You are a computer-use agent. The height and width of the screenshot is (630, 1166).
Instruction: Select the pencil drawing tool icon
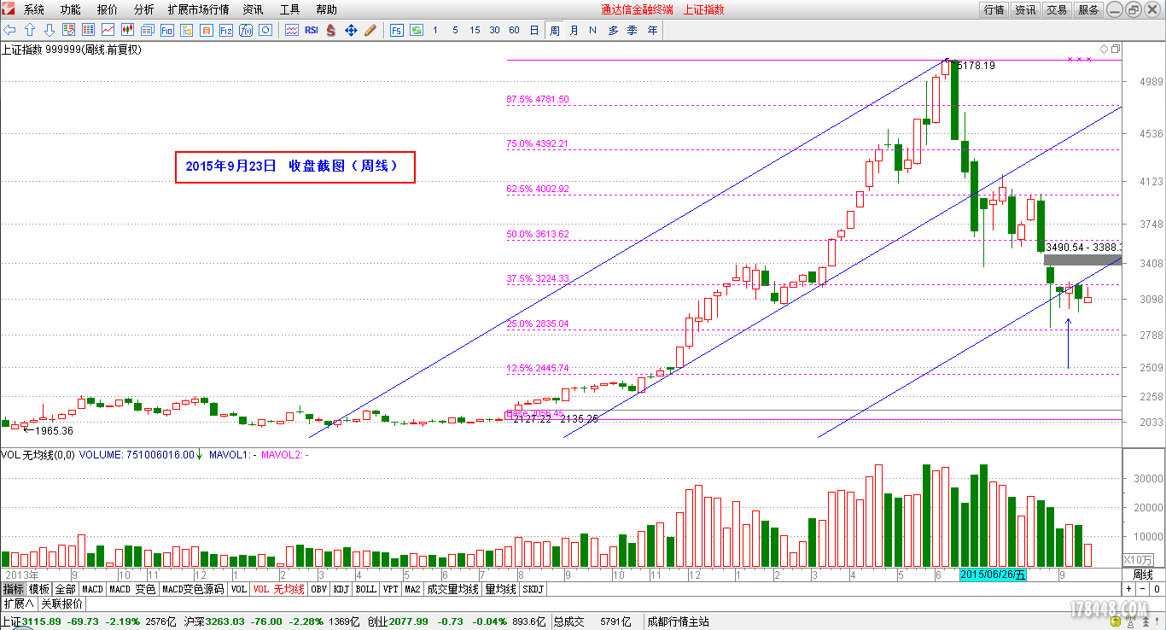click(x=370, y=30)
